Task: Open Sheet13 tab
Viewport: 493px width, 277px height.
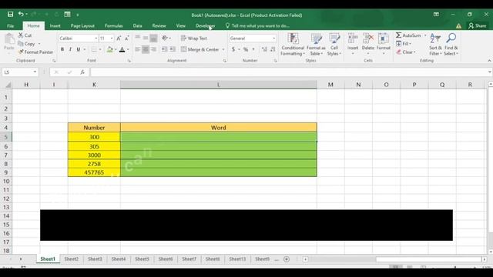Action: 237,259
